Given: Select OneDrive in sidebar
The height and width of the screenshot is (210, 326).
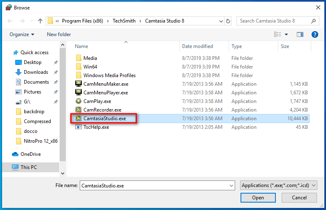Looking at the screenshot, I should (x=31, y=154).
